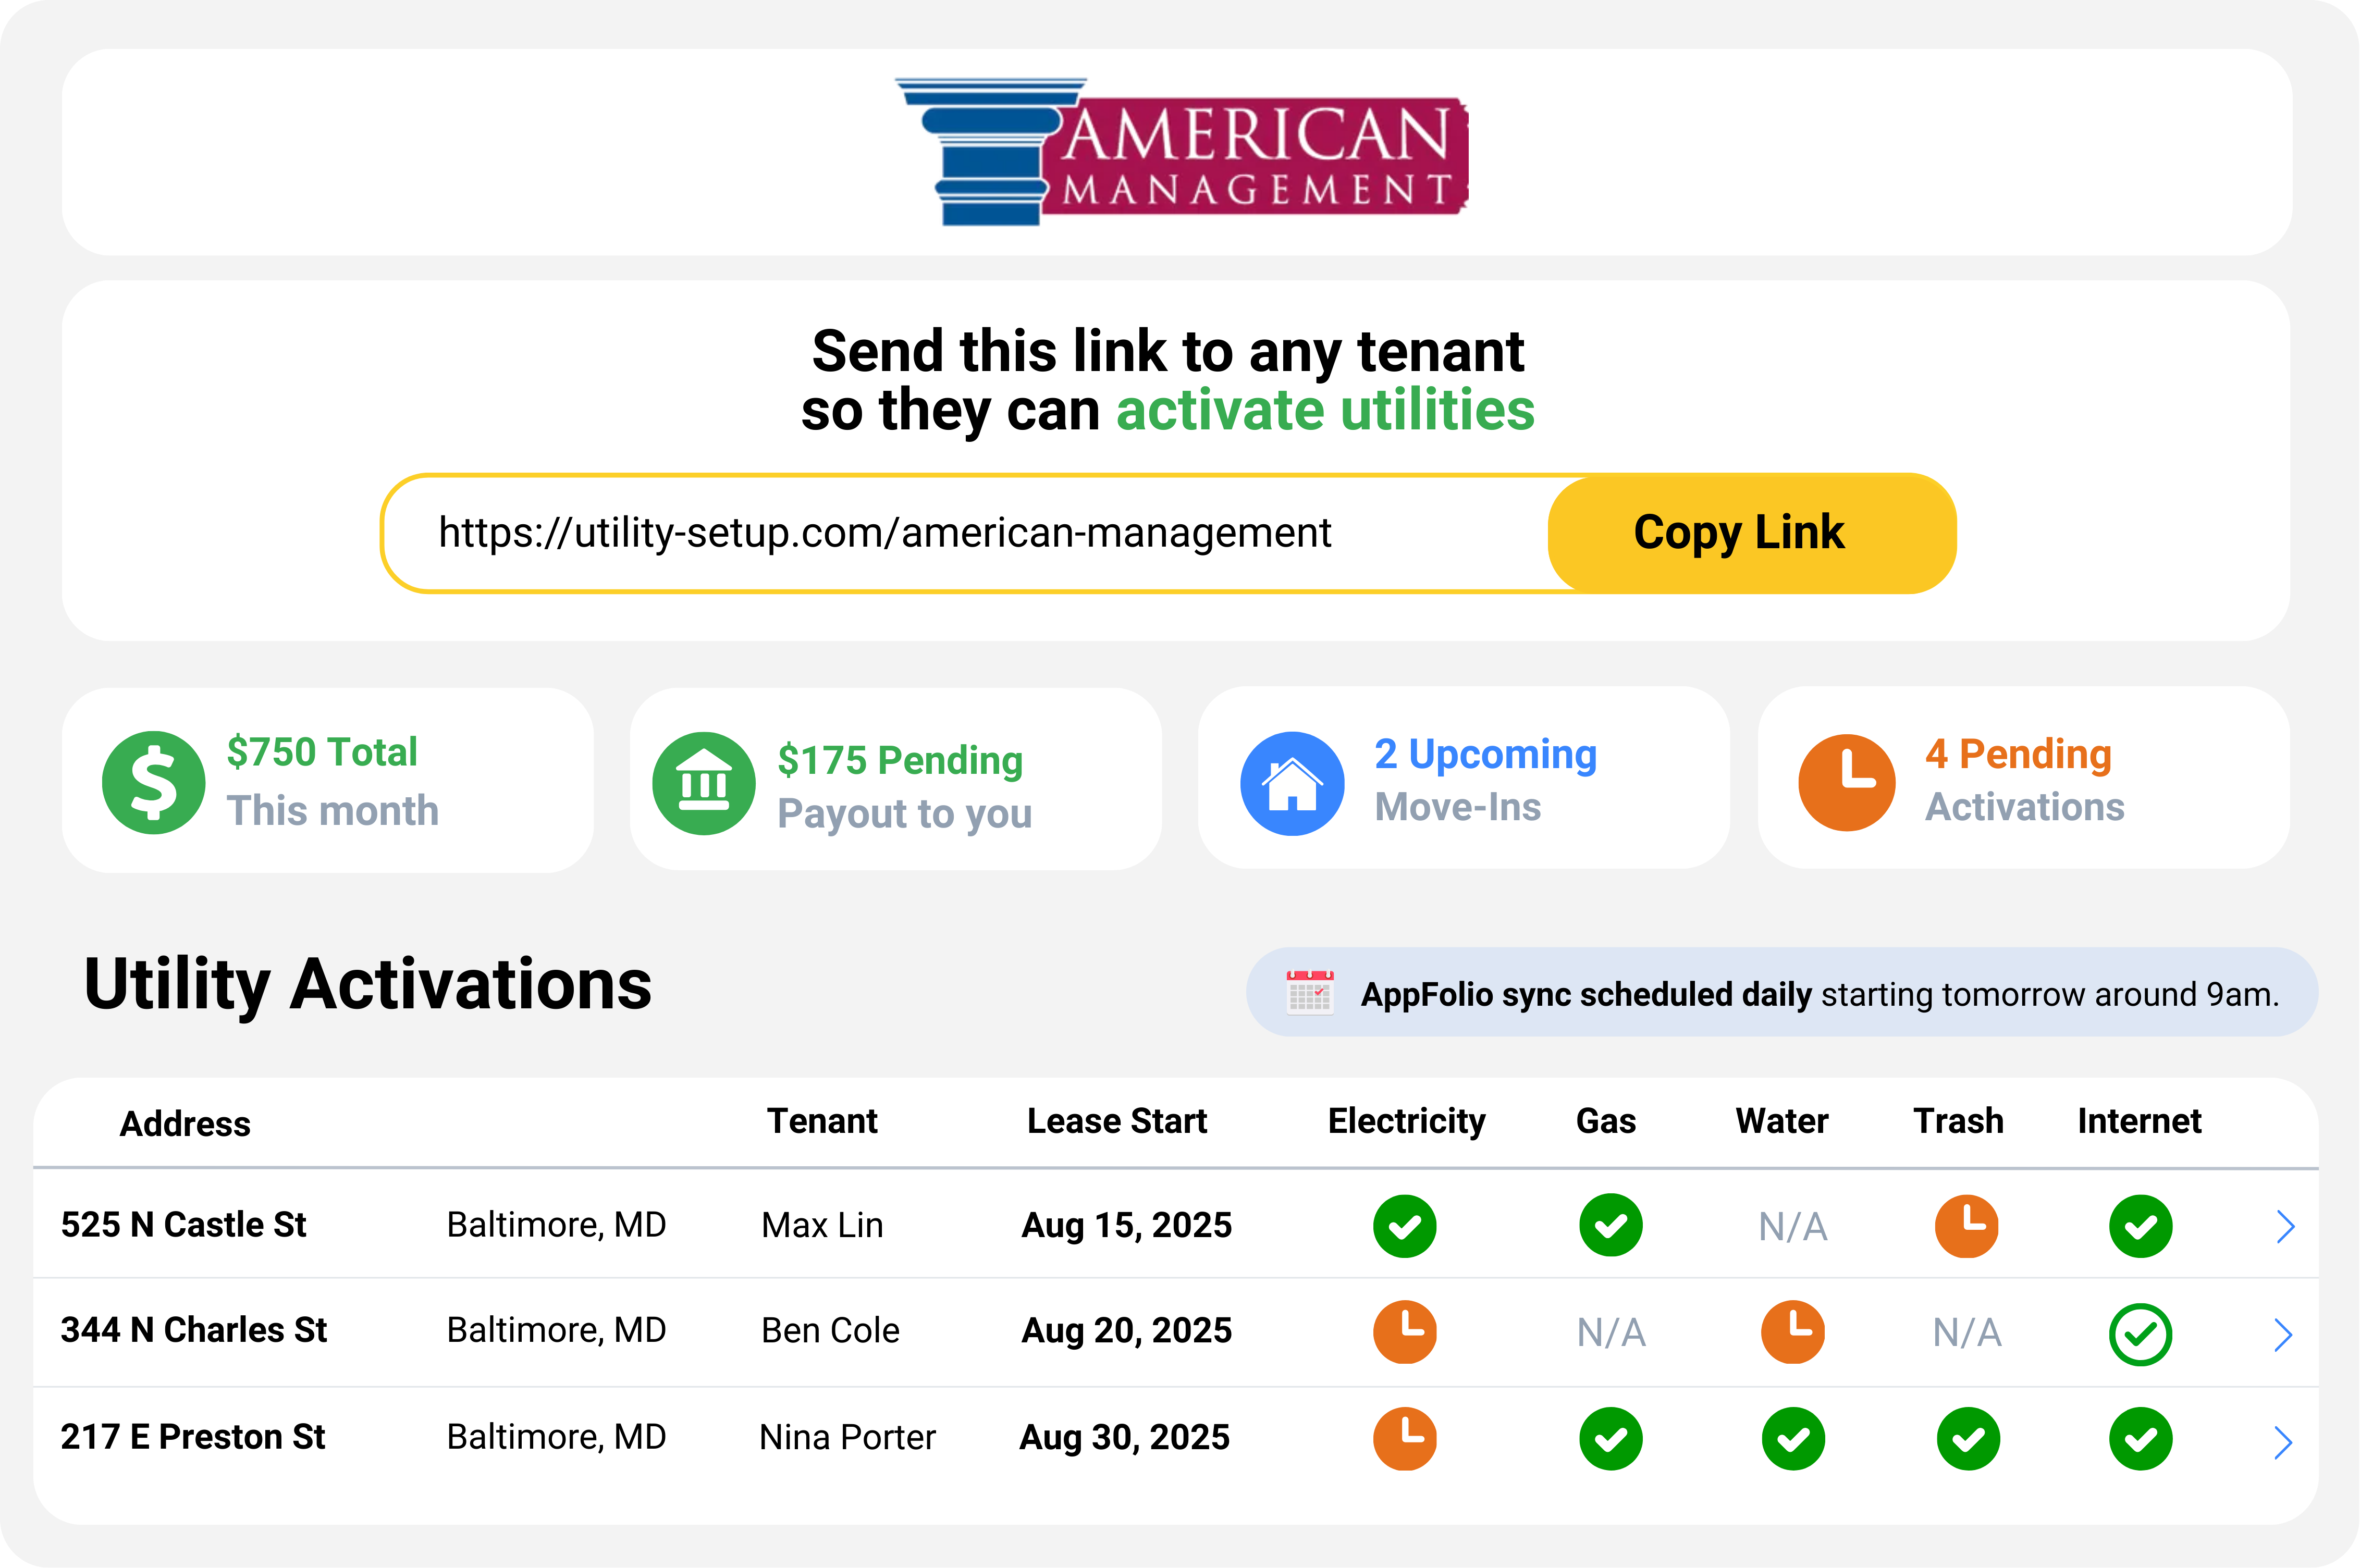Click tenant name Nina Porter
Viewport: 2360px width, 1568px height.
847,1437
